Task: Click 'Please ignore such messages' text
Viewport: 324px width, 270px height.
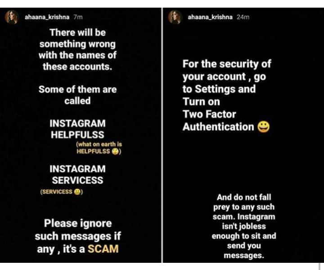Action: pyautogui.click(x=78, y=236)
